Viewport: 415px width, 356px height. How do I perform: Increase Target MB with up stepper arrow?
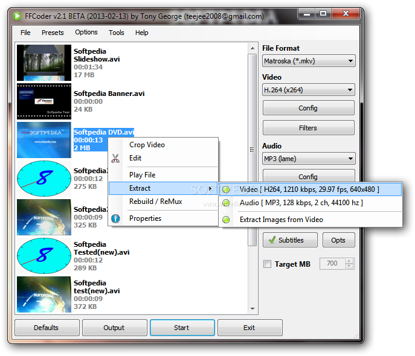tap(349, 261)
